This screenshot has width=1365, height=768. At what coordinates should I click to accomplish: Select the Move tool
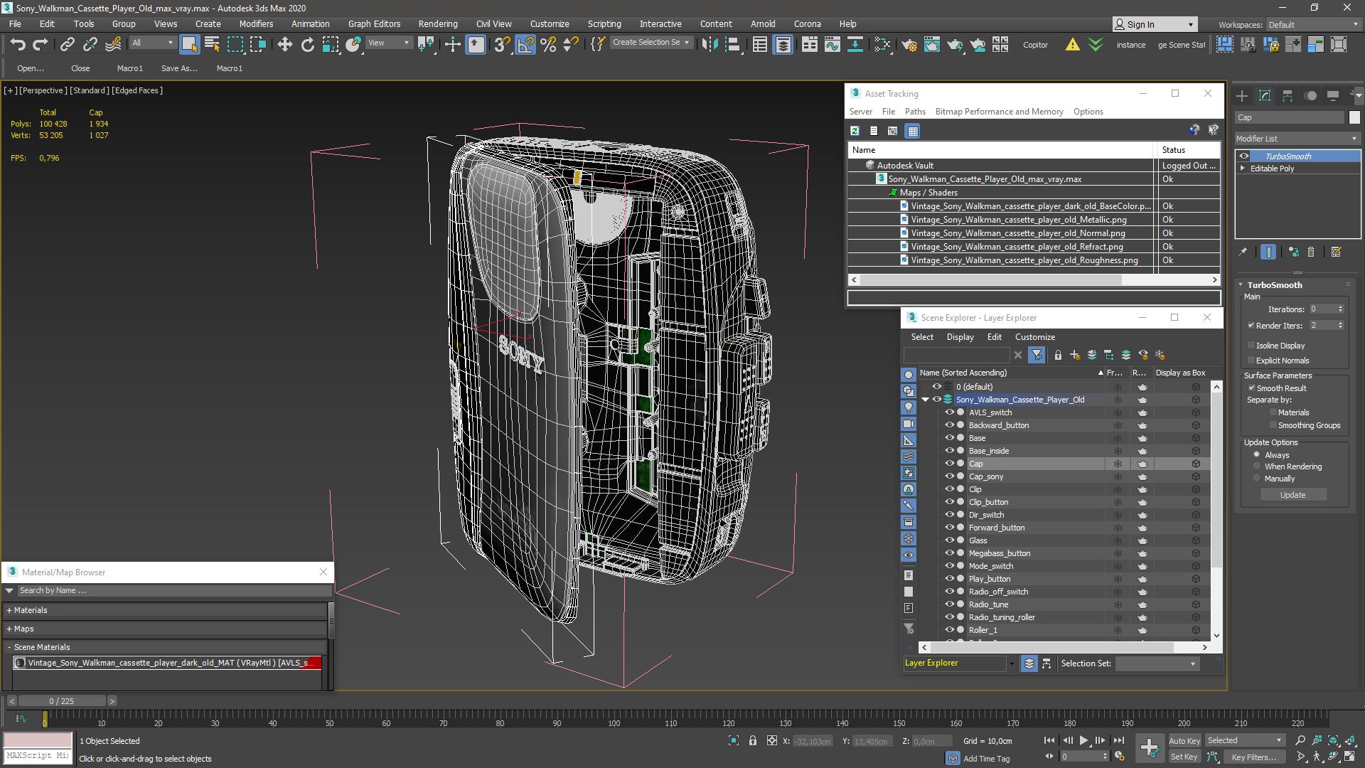point(284,44)
